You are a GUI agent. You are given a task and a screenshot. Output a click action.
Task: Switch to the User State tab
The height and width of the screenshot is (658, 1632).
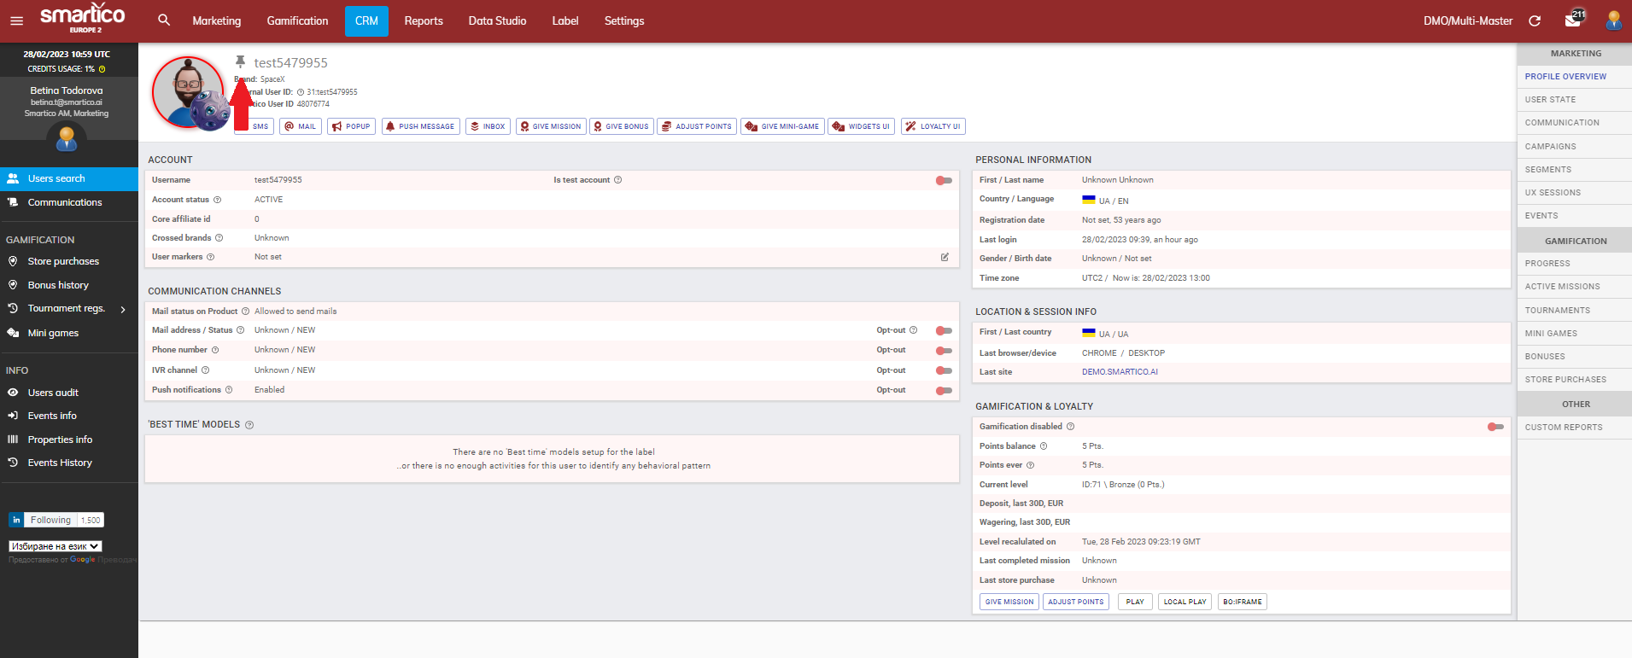click(1550, 100)
